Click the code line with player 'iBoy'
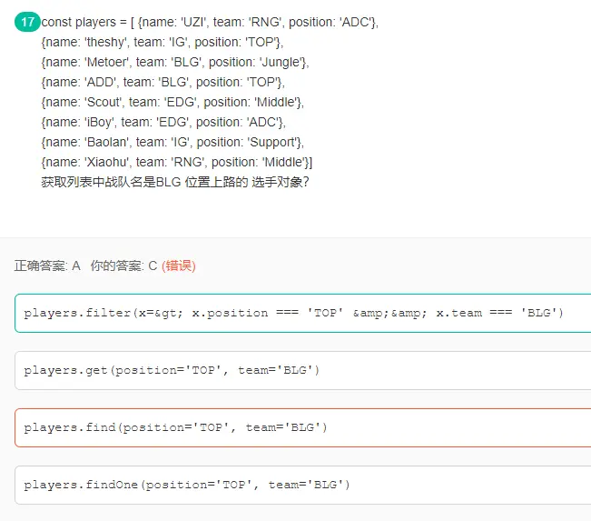591x521 pixels. [x=163, y=123]
